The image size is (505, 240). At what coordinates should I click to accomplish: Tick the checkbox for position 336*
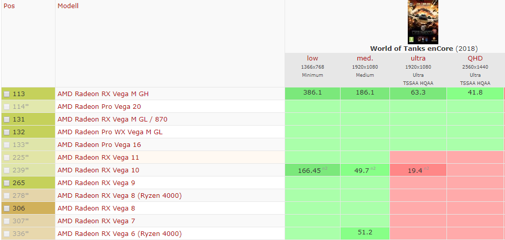[7, 234]
